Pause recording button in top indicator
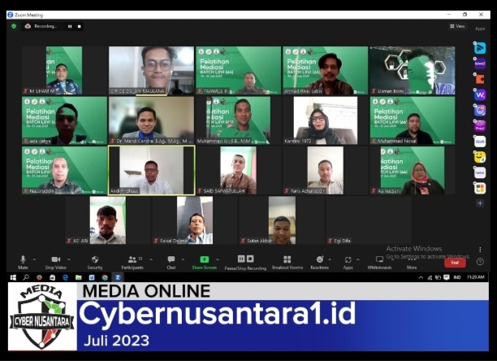This screenshot has width=497, height=361. pyautogui.click(x=70, y=26)
